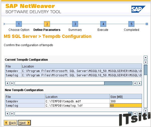Viewport: 151px width, 127px height.
Task: Click the roadmap start triangle marker
Action: click(4, 24)
